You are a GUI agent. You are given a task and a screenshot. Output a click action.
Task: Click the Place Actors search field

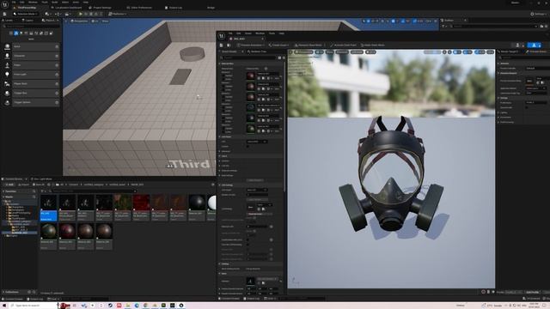(x=31, y=27)
